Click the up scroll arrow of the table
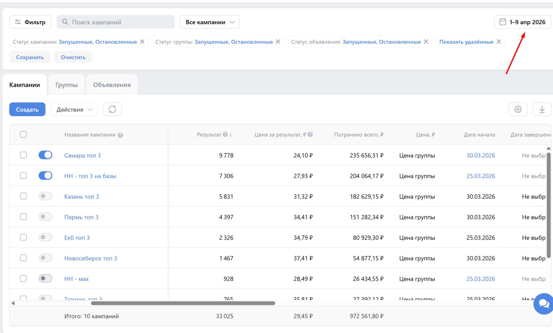This screenshot has width=553, height=333. click(549, 148)
